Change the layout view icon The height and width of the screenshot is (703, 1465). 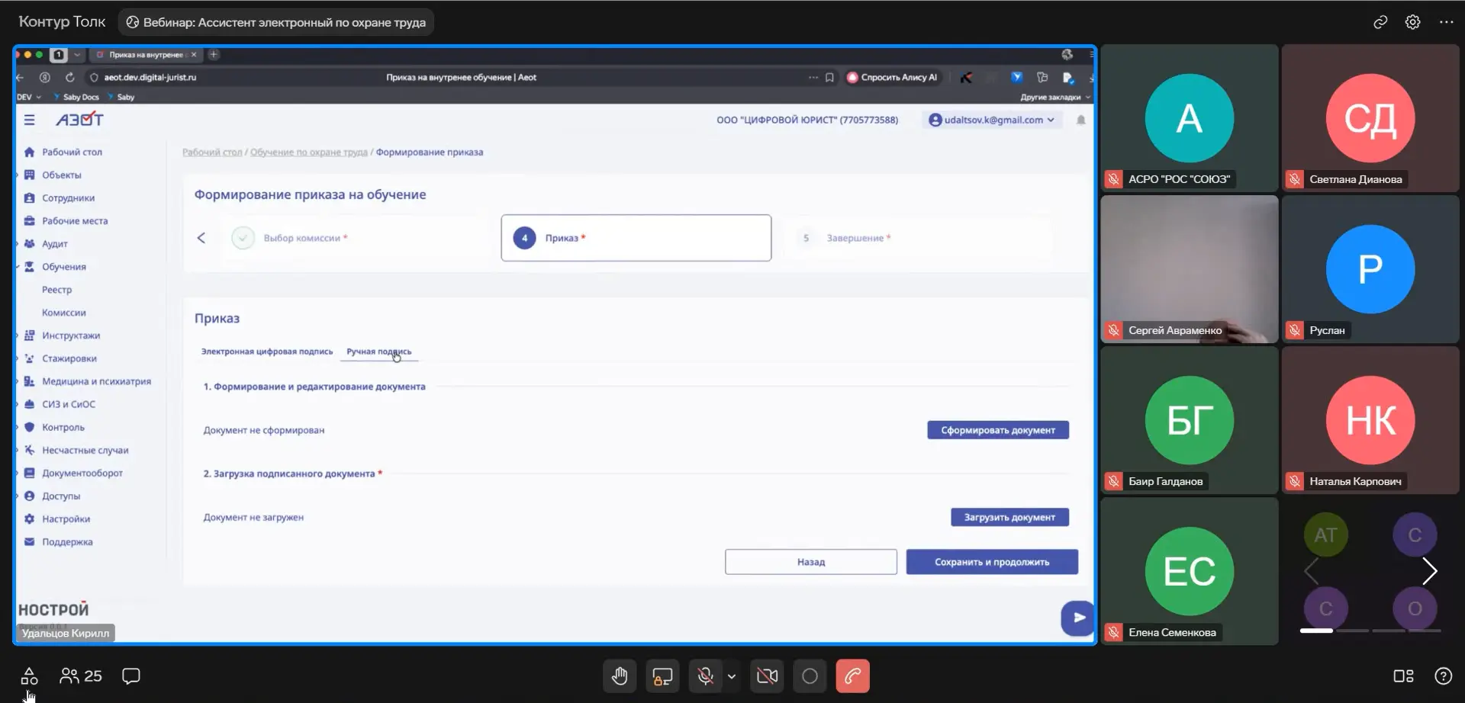click(x=1403, y=676)
